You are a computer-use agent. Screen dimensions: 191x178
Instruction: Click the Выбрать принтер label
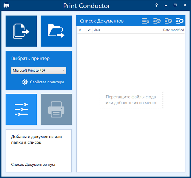30,58
